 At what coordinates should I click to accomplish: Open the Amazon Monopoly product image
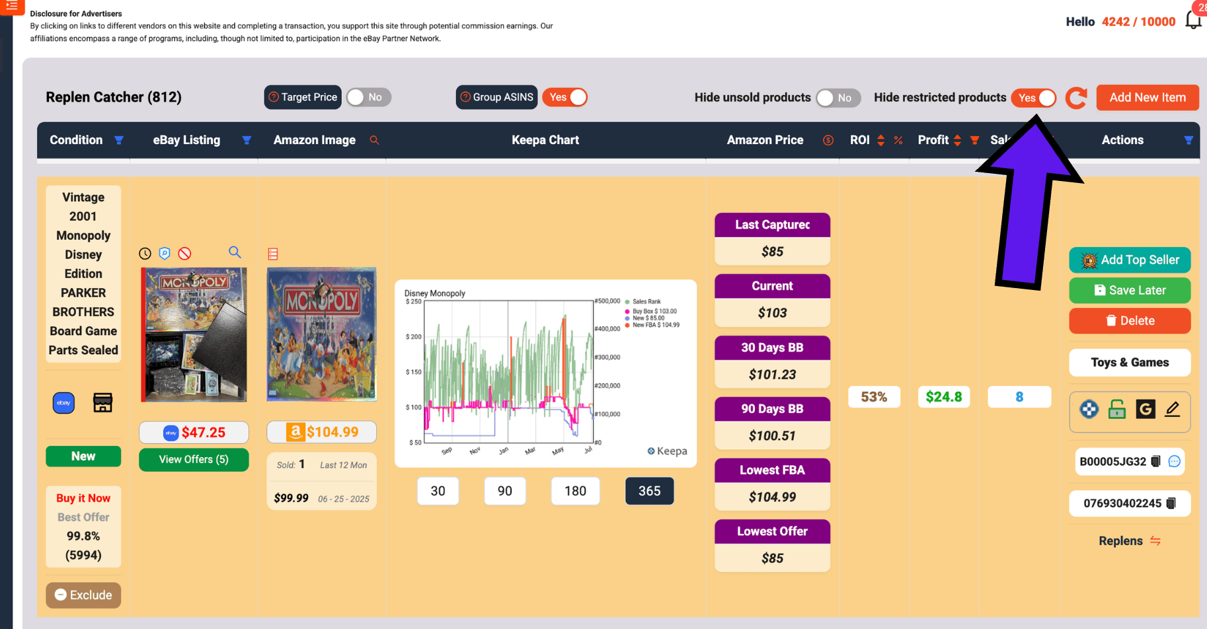coord(322,334)
